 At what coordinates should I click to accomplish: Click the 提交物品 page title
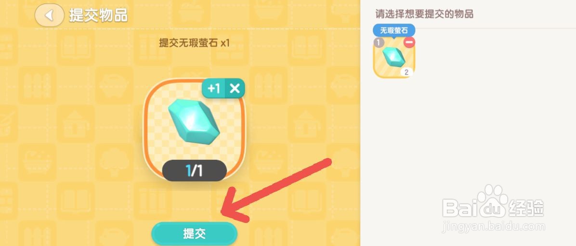[x=98, y=16]
